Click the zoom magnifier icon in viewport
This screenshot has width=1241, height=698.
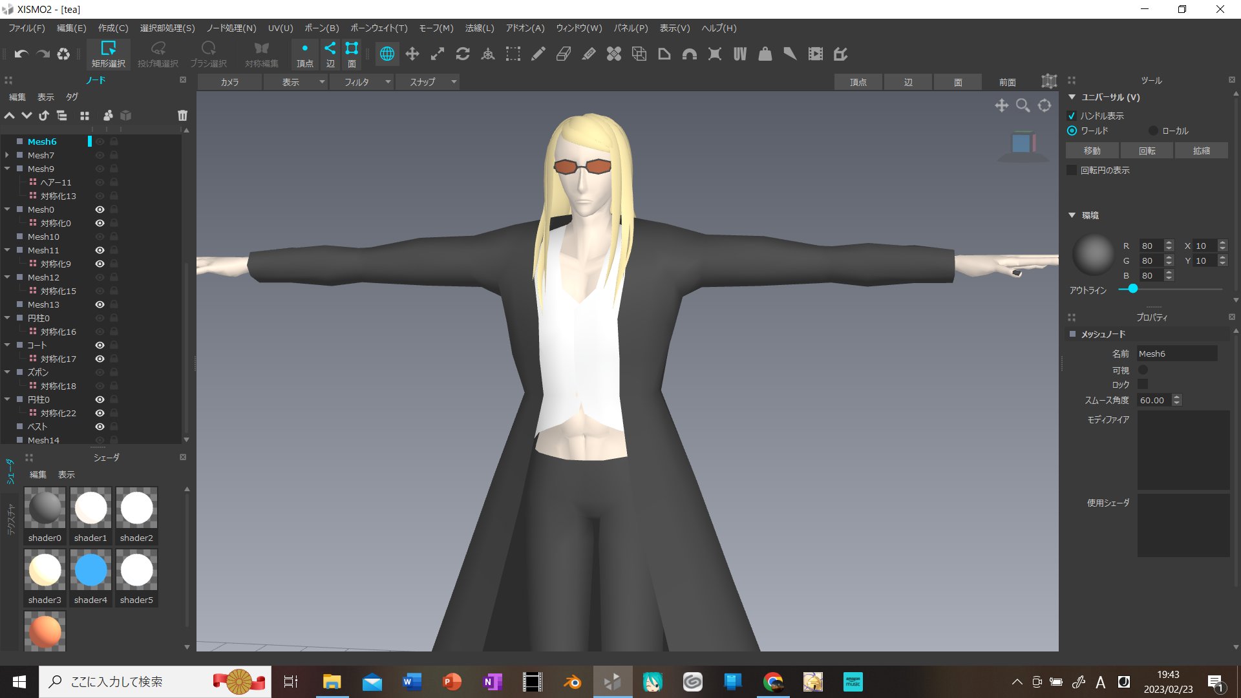(x=1023, y=105)
